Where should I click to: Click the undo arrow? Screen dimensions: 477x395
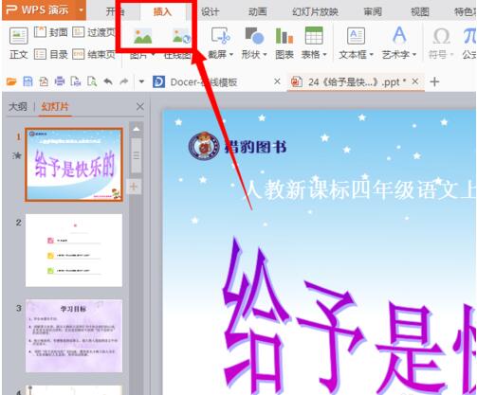[108, 81]
